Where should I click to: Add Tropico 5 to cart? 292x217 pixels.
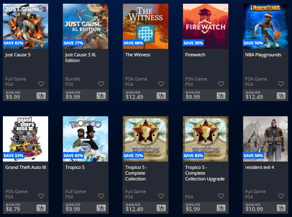[101, 208]
